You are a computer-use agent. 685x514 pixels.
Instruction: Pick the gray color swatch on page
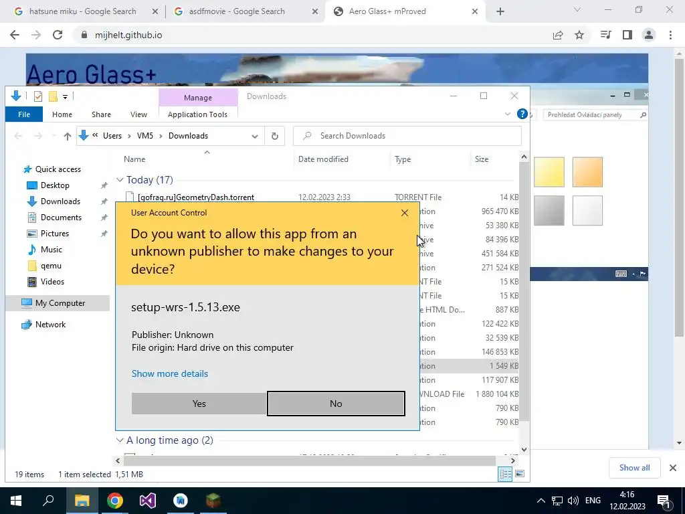click(549, 211)
